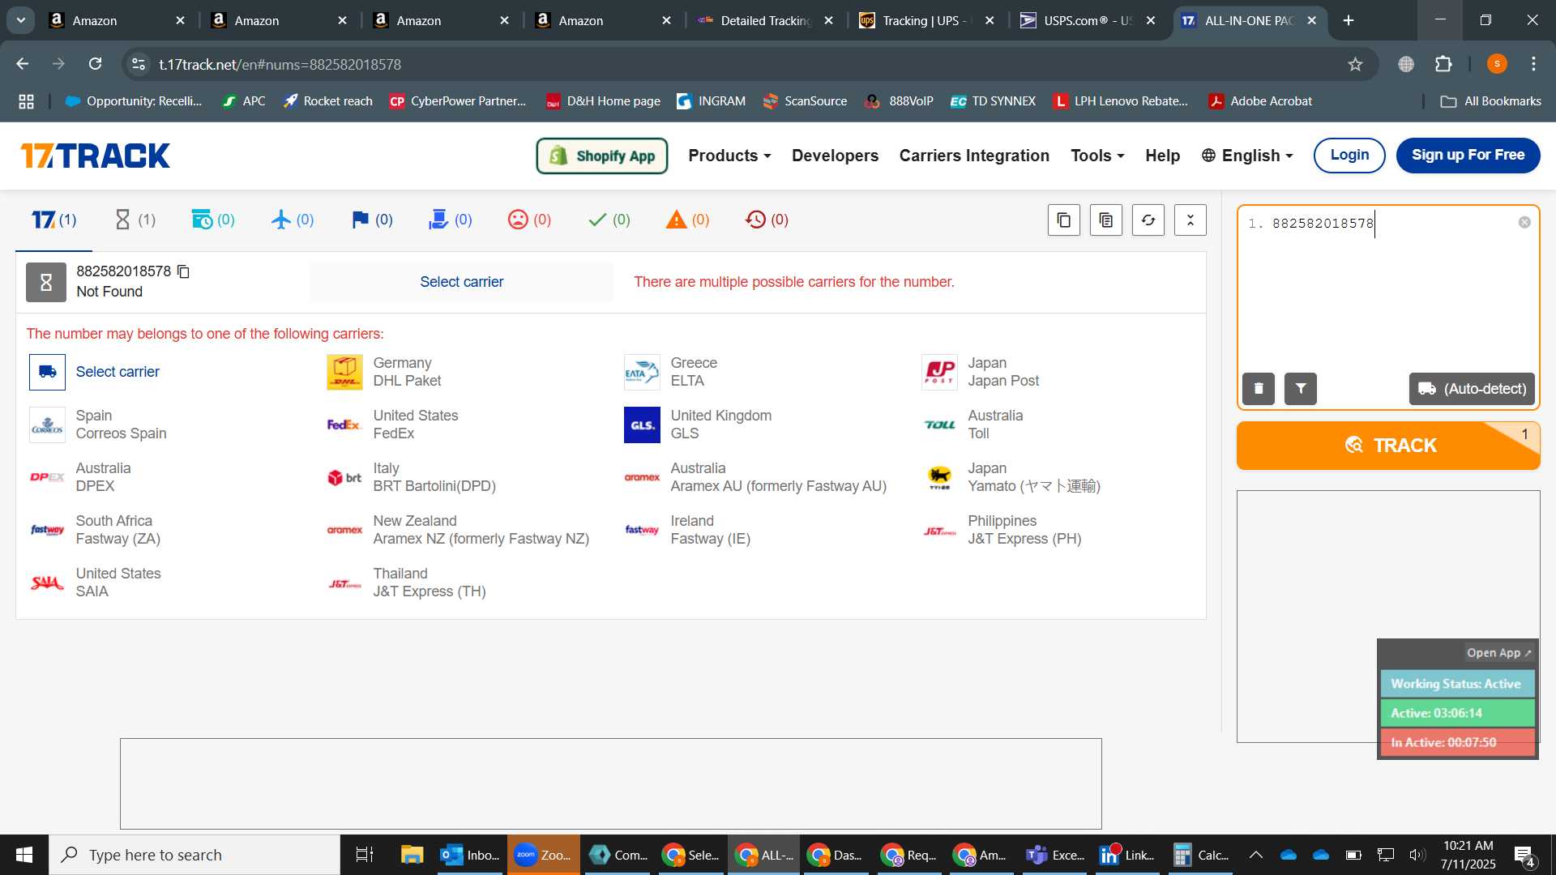
Task: Clear the tracking number input with the x icon
Action: 1524,223
